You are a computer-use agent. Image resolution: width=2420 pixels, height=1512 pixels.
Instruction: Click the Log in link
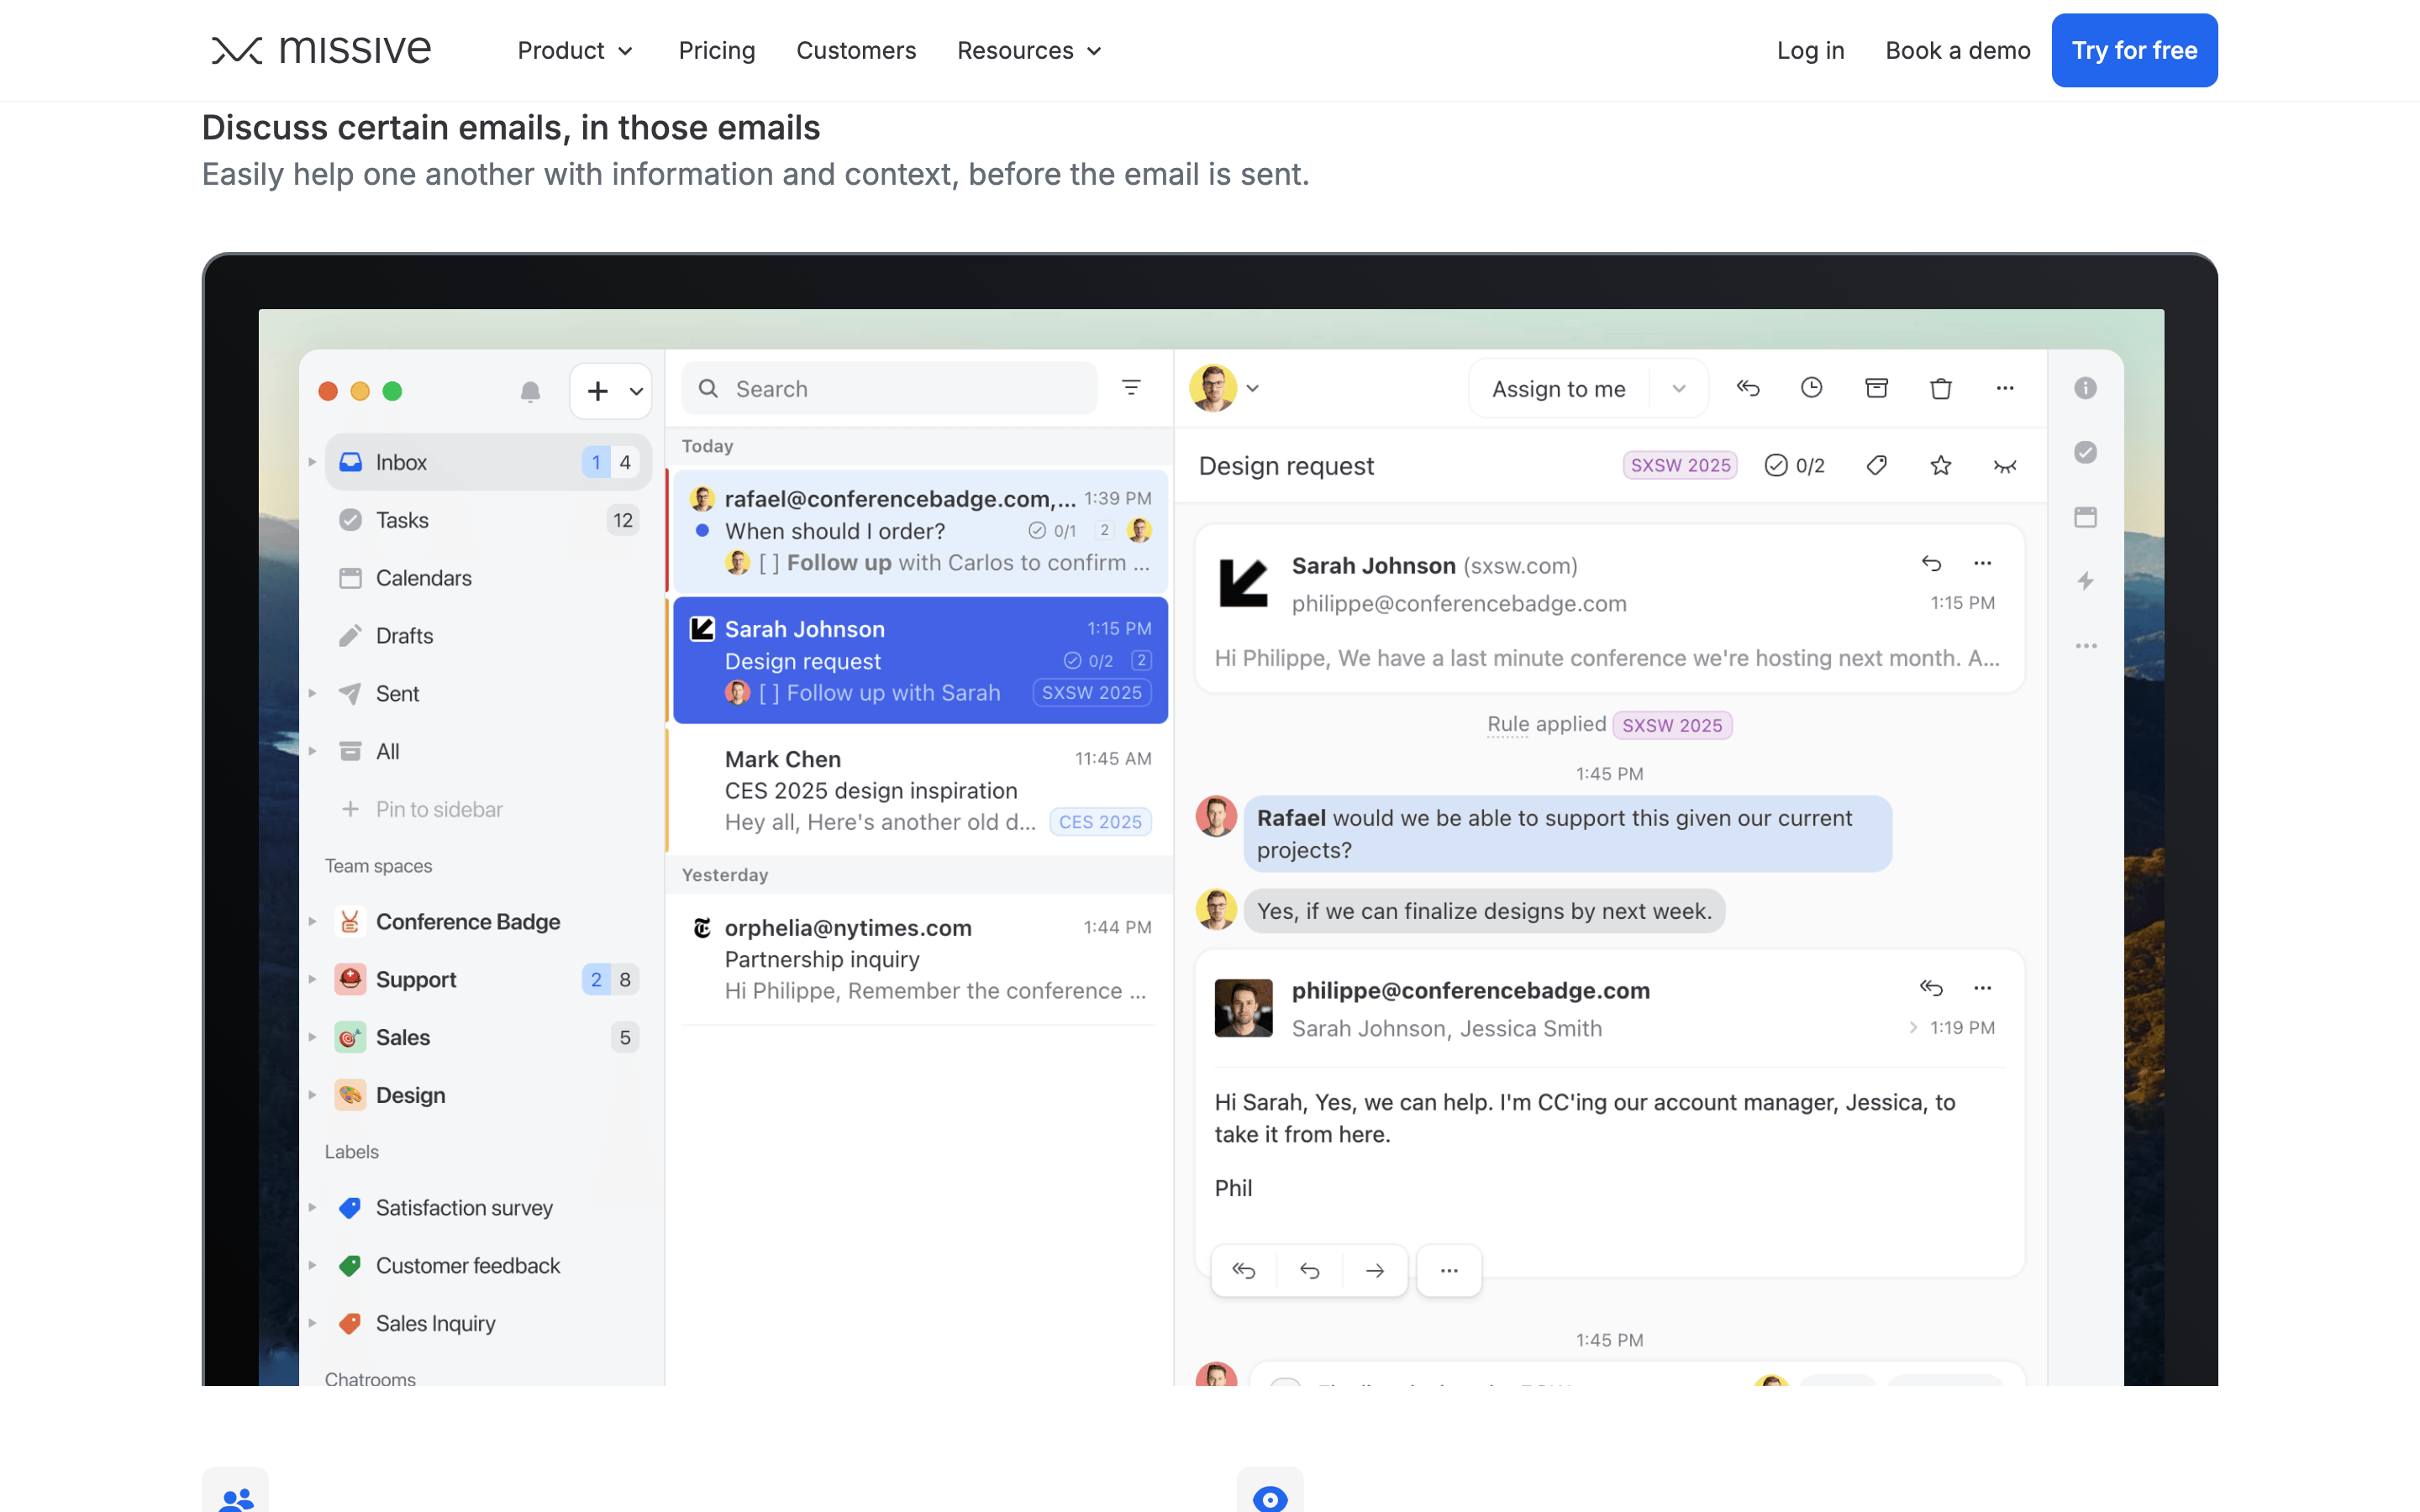1810,50
